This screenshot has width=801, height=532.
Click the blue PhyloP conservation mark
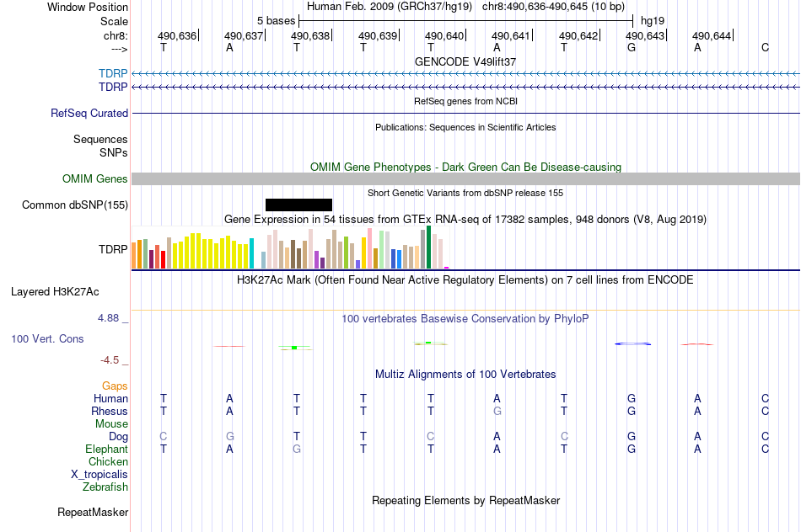632,343
